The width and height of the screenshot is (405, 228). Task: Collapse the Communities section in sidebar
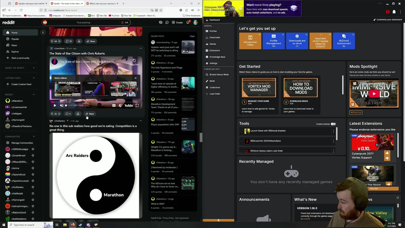[34, 136]
